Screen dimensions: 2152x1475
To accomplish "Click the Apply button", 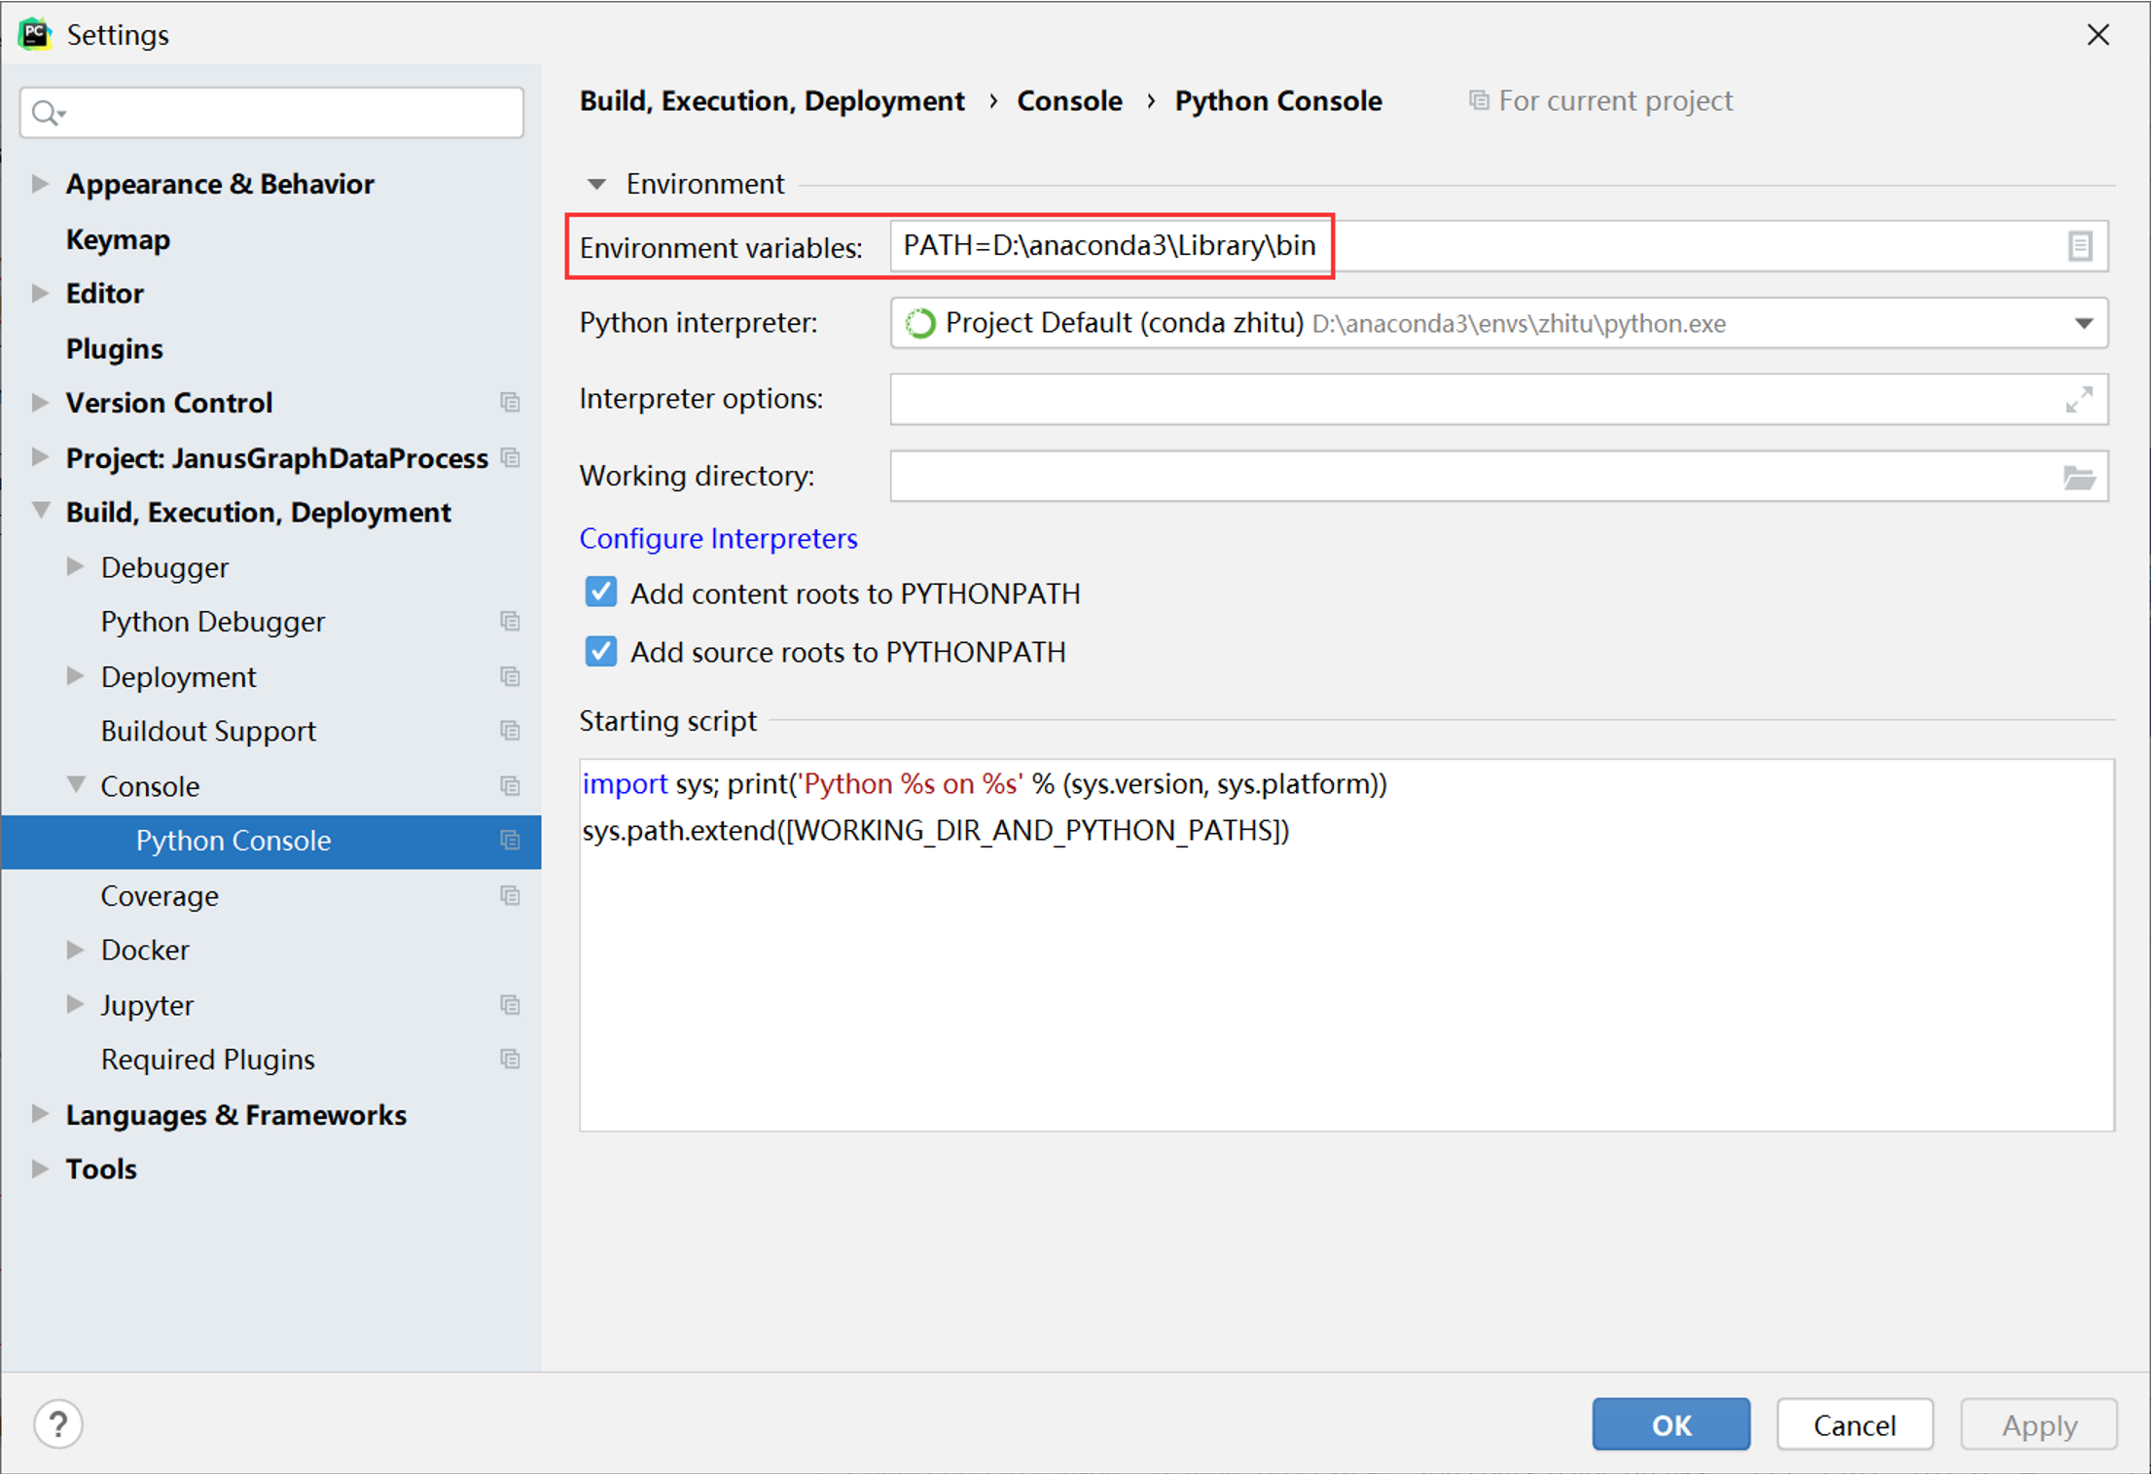I will click(x=2038, y=1423).
